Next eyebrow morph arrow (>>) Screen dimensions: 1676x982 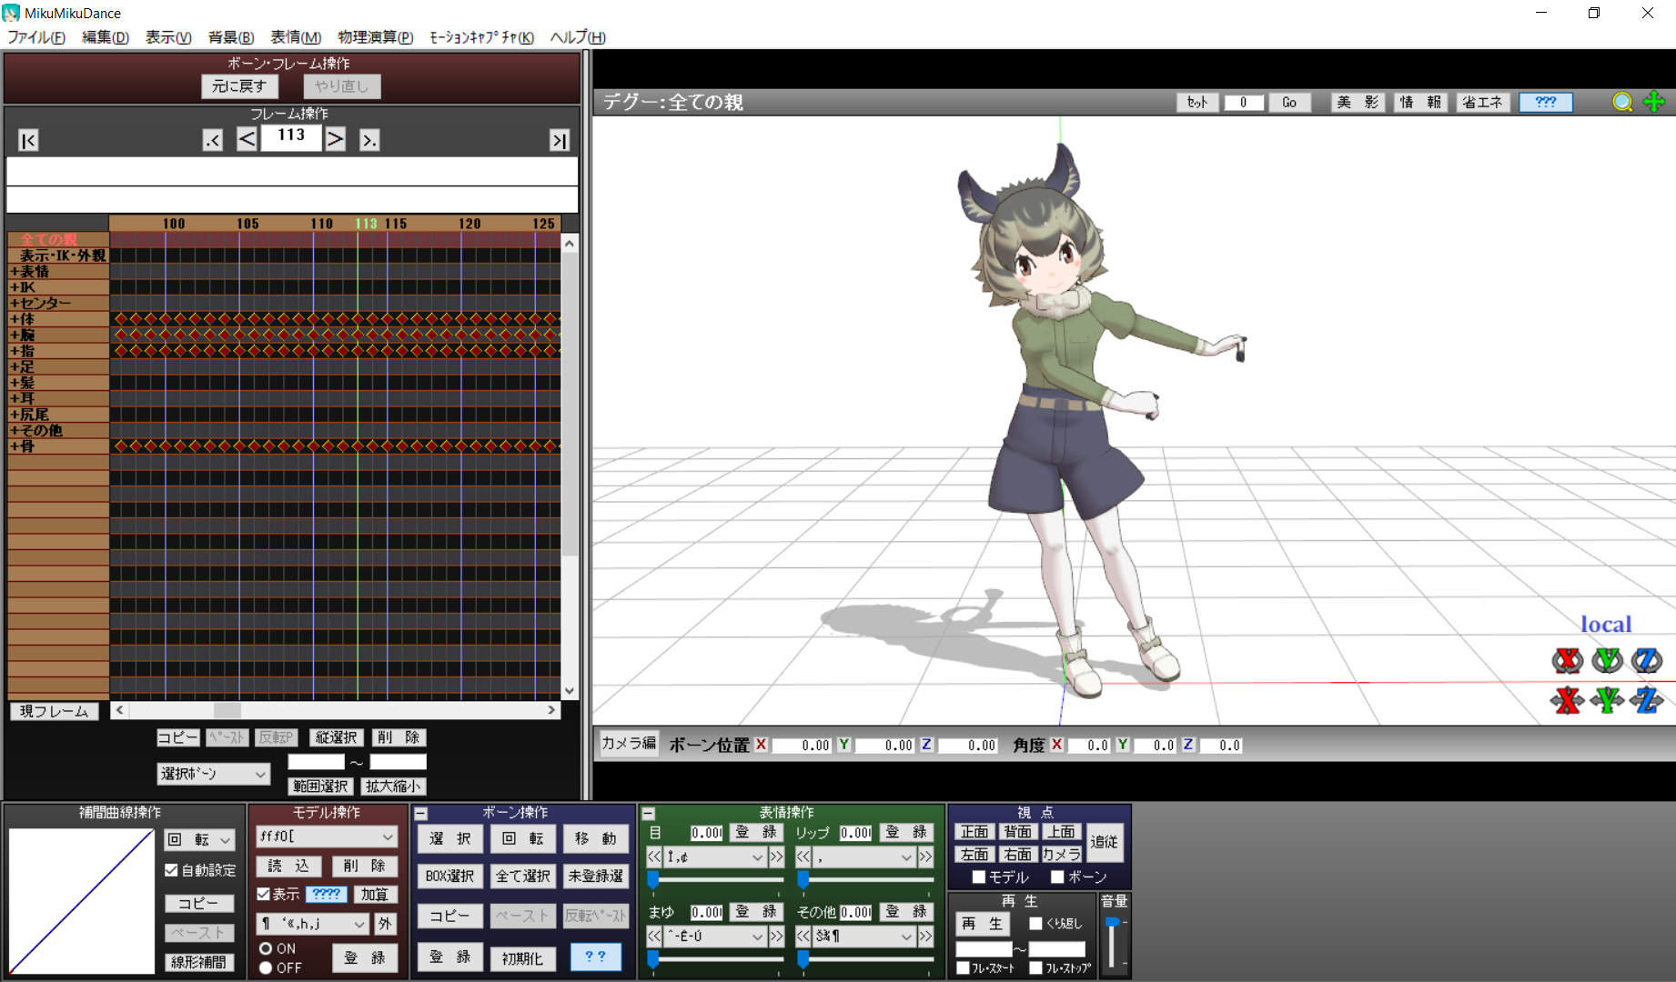click(x=776, y=936)
